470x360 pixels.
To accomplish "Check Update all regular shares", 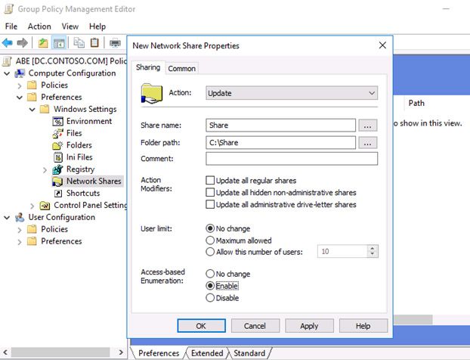I will click(210, 181).
